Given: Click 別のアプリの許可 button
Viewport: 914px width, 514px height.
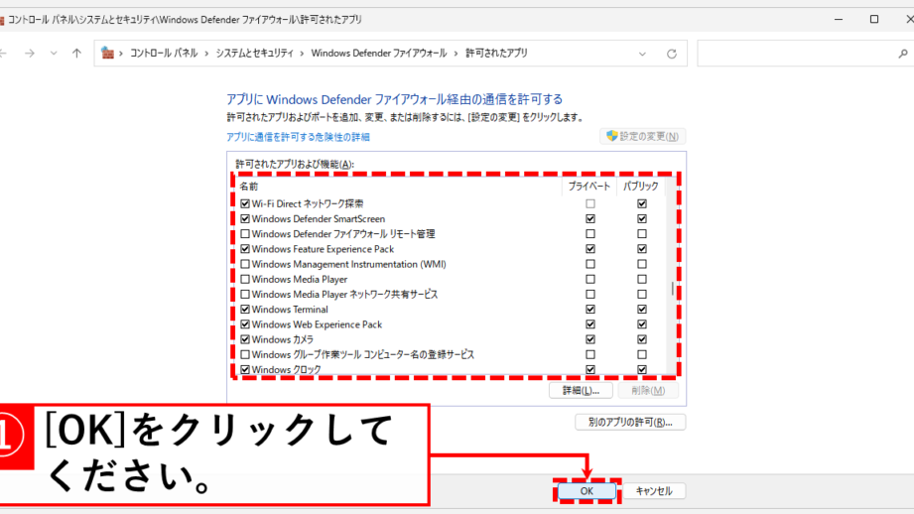Looking at the screenshot, I should click(630, 422).
